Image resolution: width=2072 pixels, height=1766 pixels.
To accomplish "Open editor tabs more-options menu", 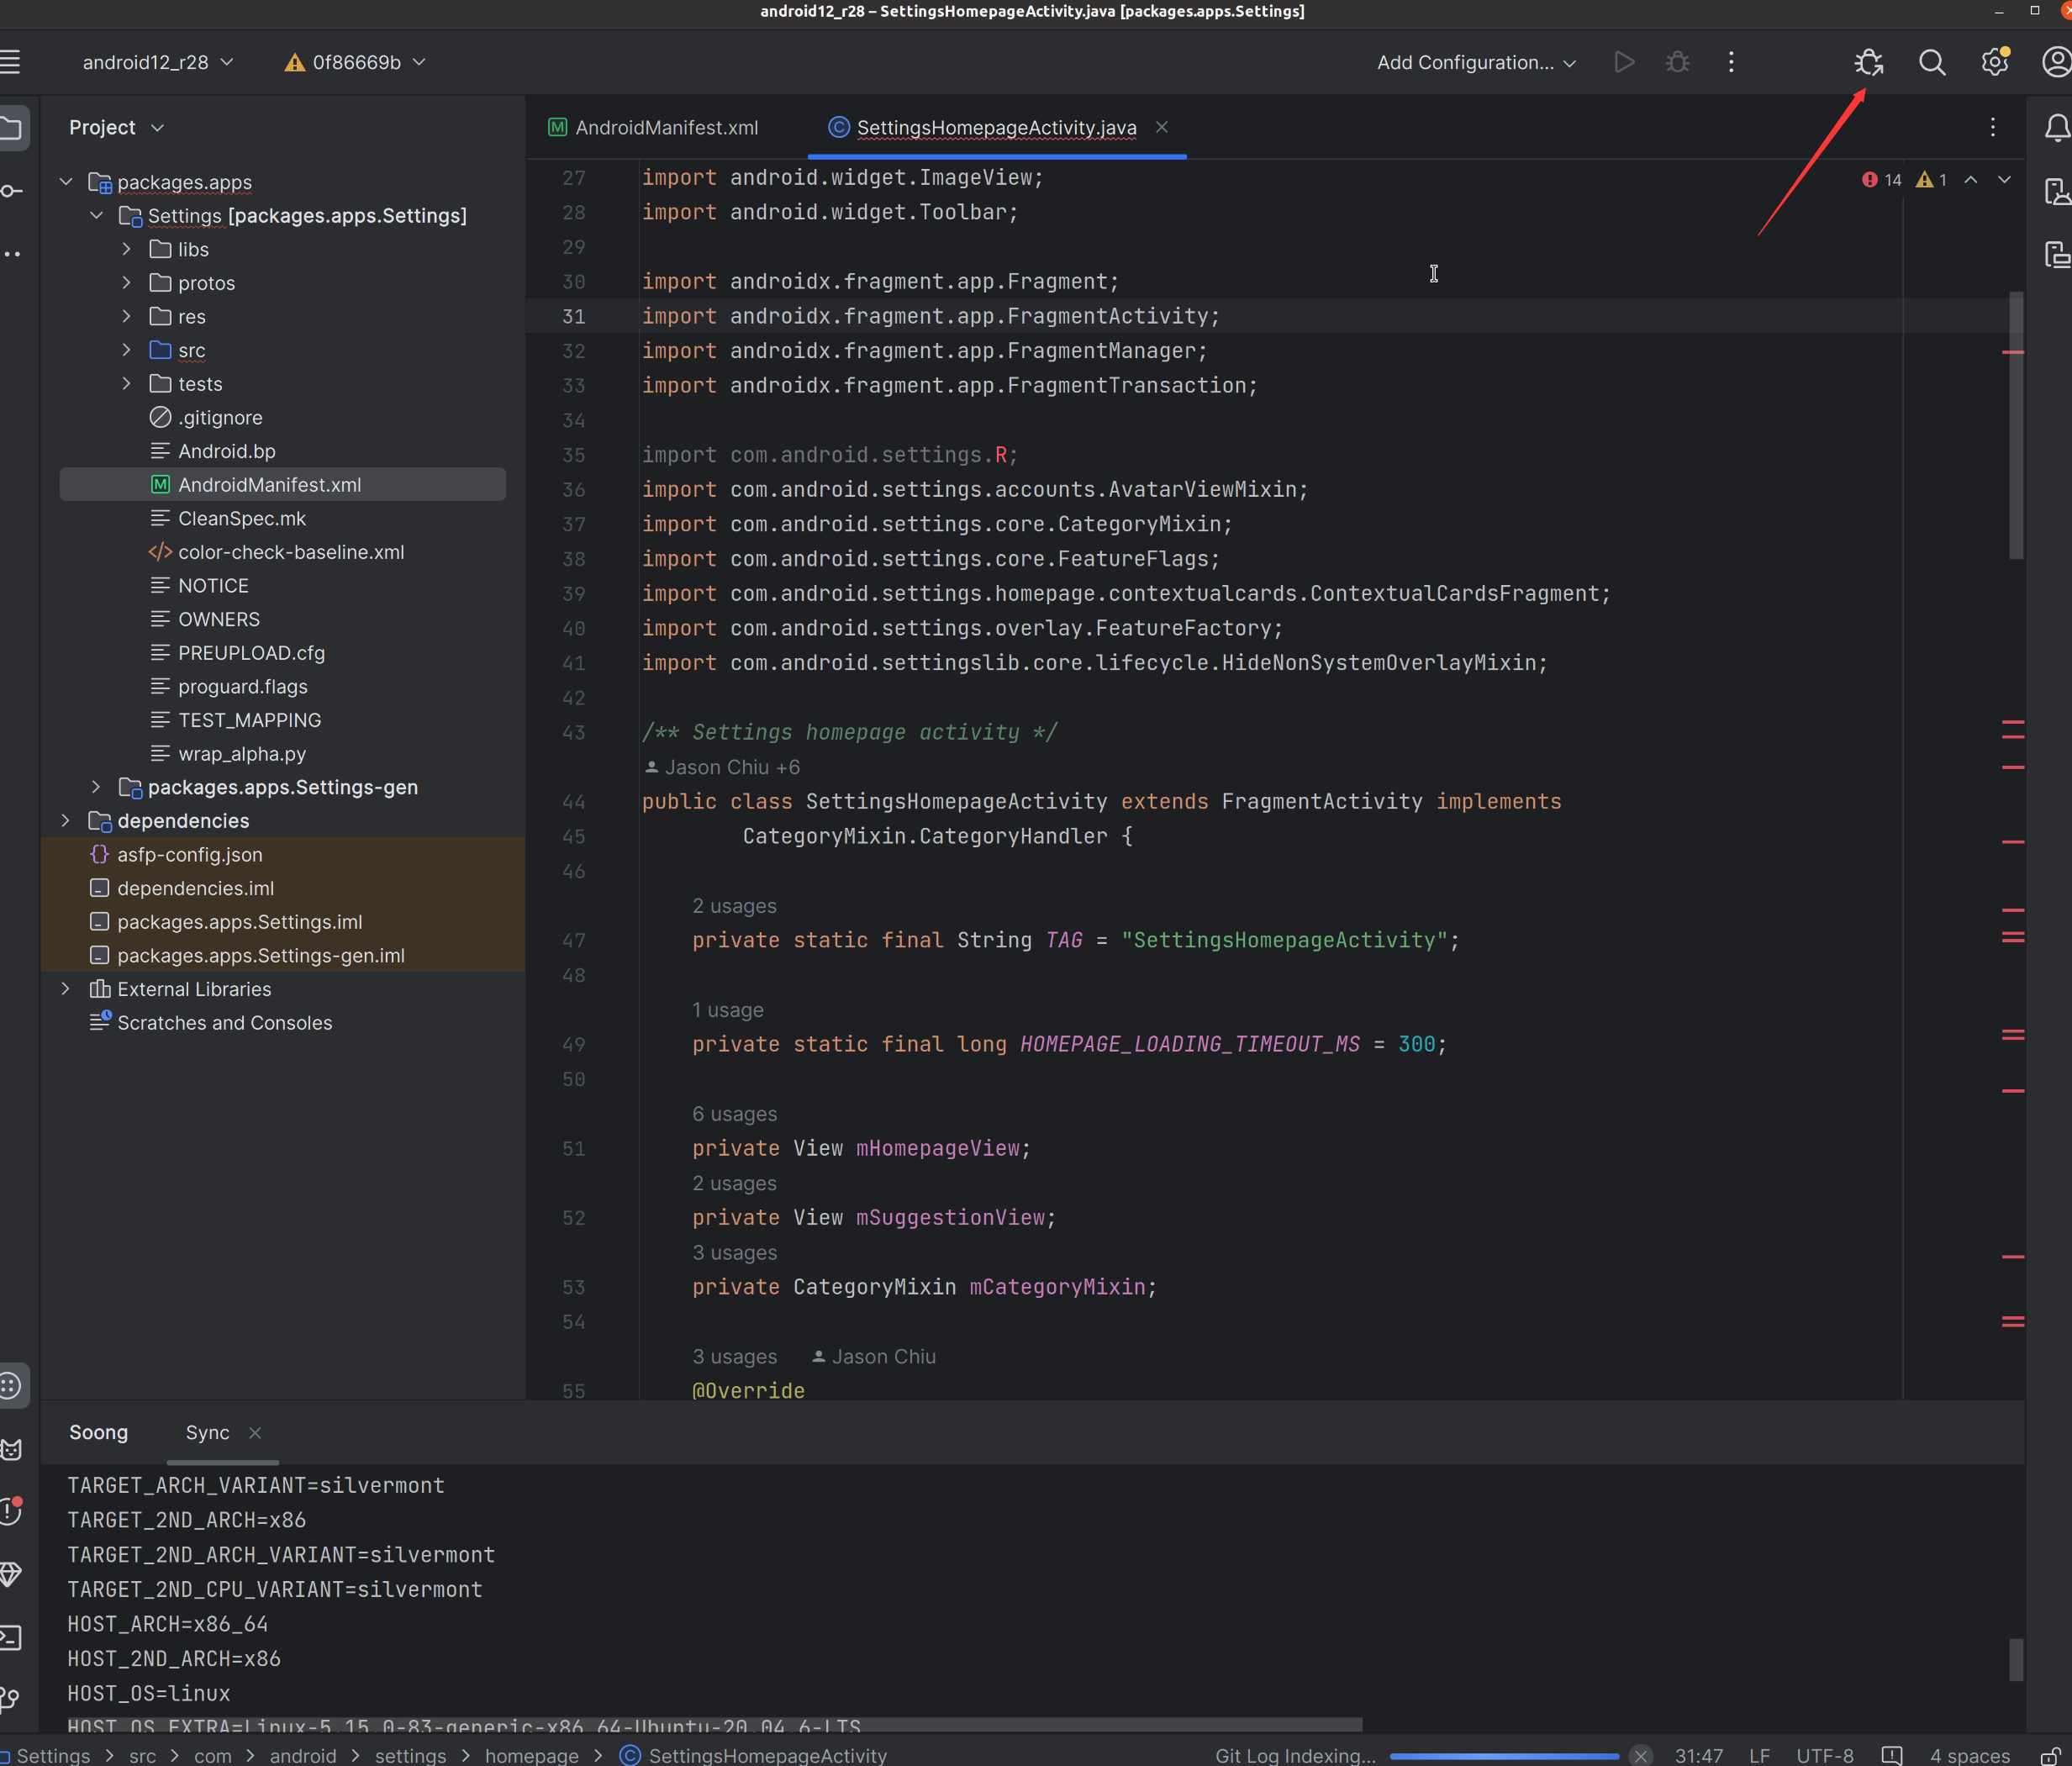I will click(1992, 127).
